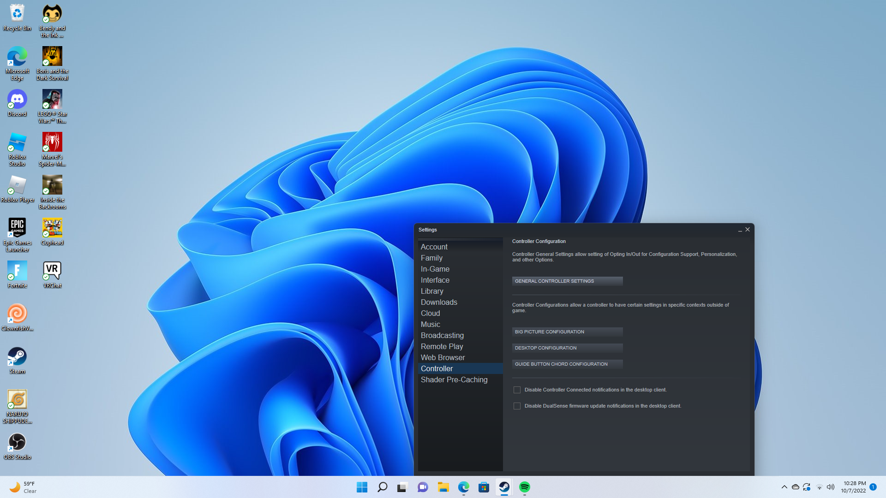Select the OBS Studio desktop icon

point(17,445)
